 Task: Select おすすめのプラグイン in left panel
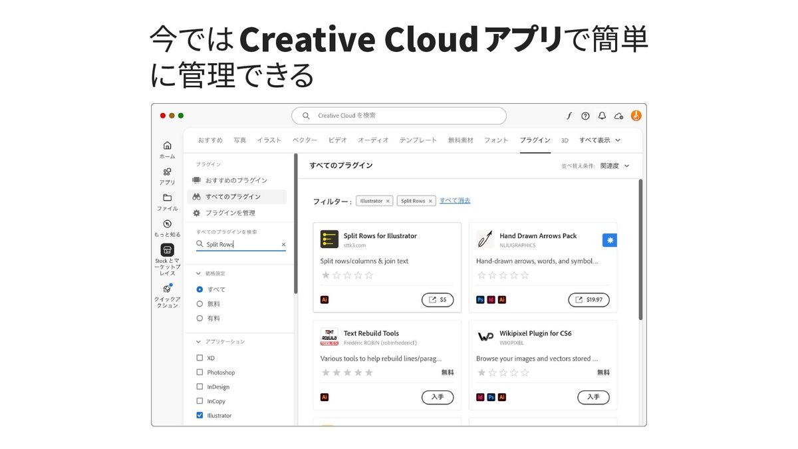pyautogui.click(x=237, y=180)
